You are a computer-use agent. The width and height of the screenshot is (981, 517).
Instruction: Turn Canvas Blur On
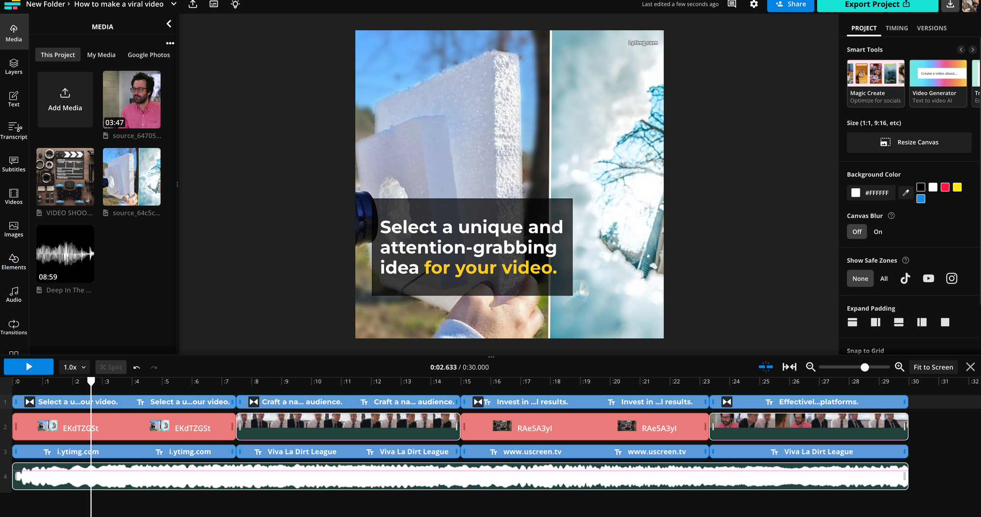pyautogui.click(x=878, y=232)
